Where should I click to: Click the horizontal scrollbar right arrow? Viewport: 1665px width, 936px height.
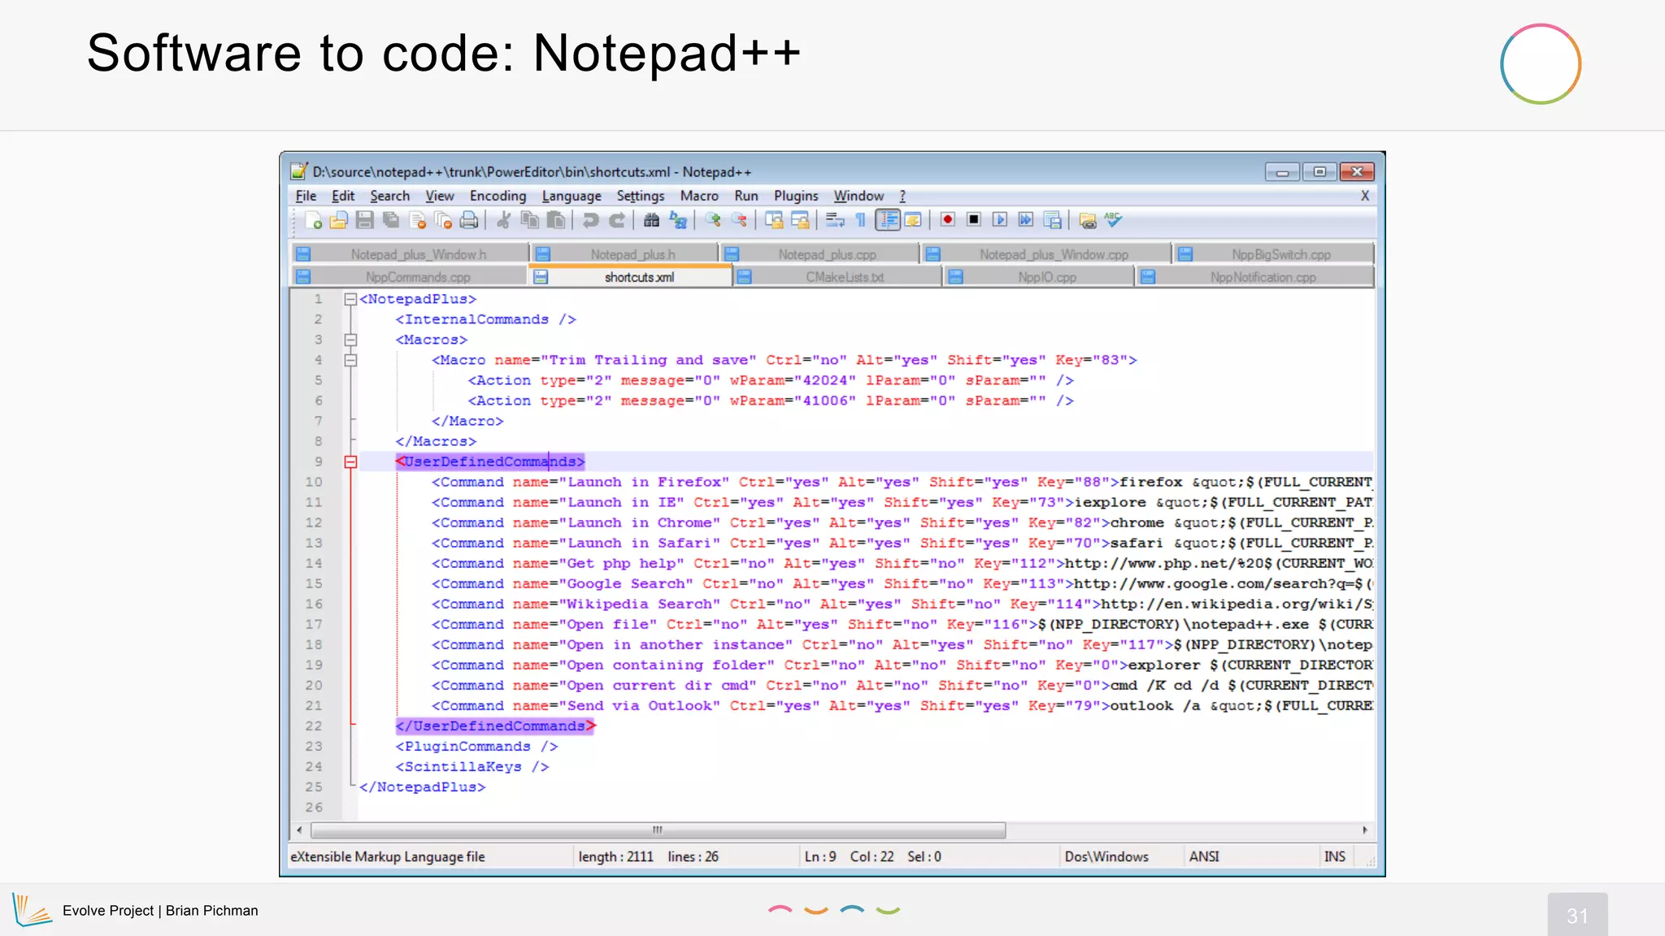(x=1365, y=830)
